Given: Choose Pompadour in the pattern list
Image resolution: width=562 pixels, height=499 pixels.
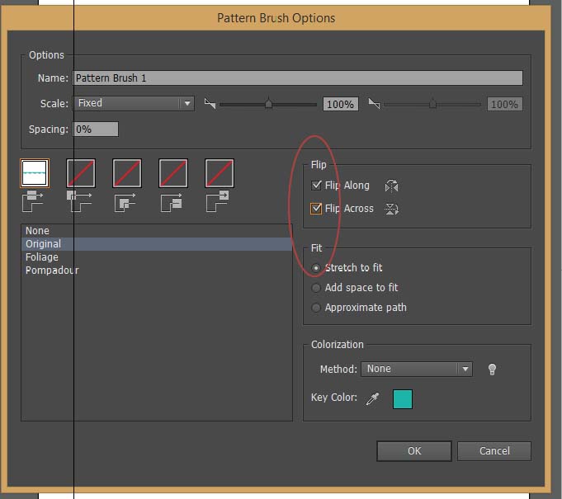Looking at the screenshot, I should [157, 271].
